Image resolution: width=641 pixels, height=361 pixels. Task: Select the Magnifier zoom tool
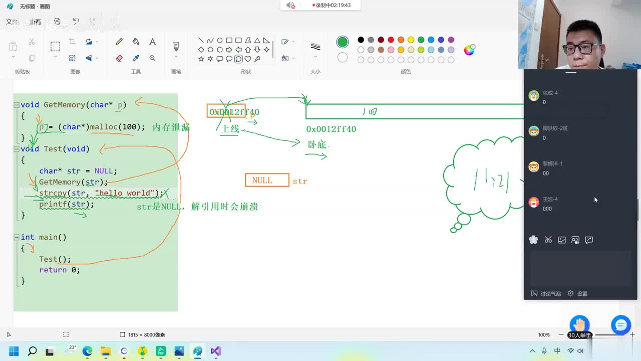[x=152, y=58]
